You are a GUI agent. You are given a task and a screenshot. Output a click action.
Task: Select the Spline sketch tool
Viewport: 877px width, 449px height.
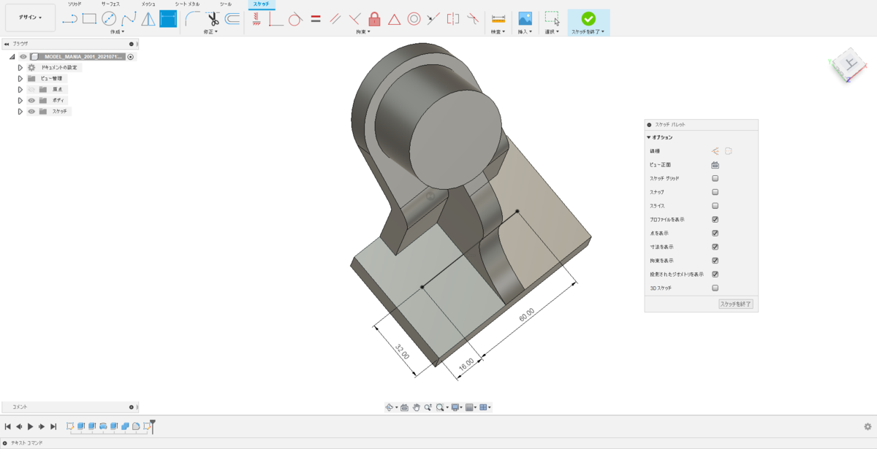point(129,19)
